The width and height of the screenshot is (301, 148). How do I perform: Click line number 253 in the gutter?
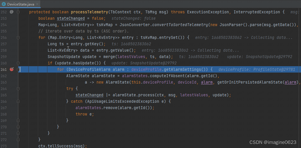pos(4,18)
